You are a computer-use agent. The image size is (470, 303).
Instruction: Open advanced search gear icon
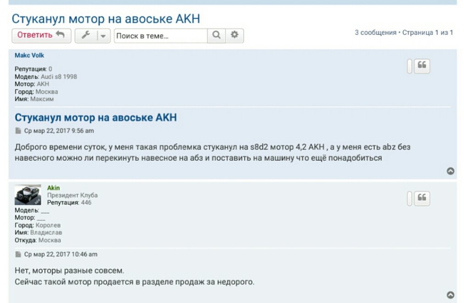coord(235,35)
